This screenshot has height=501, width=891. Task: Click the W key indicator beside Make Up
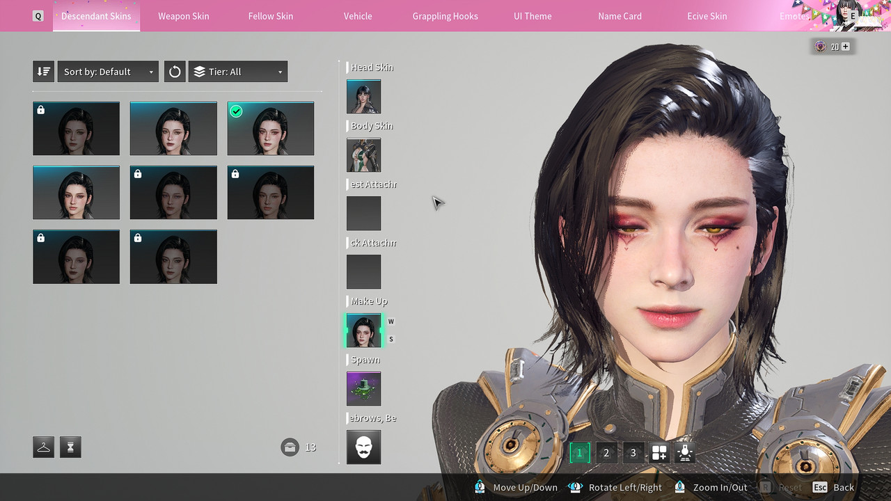point(391,321)
